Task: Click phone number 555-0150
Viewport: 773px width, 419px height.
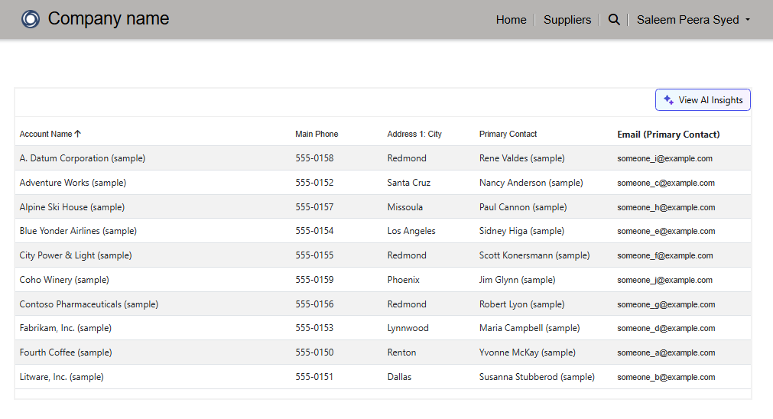Action: [x=314, y=352]
